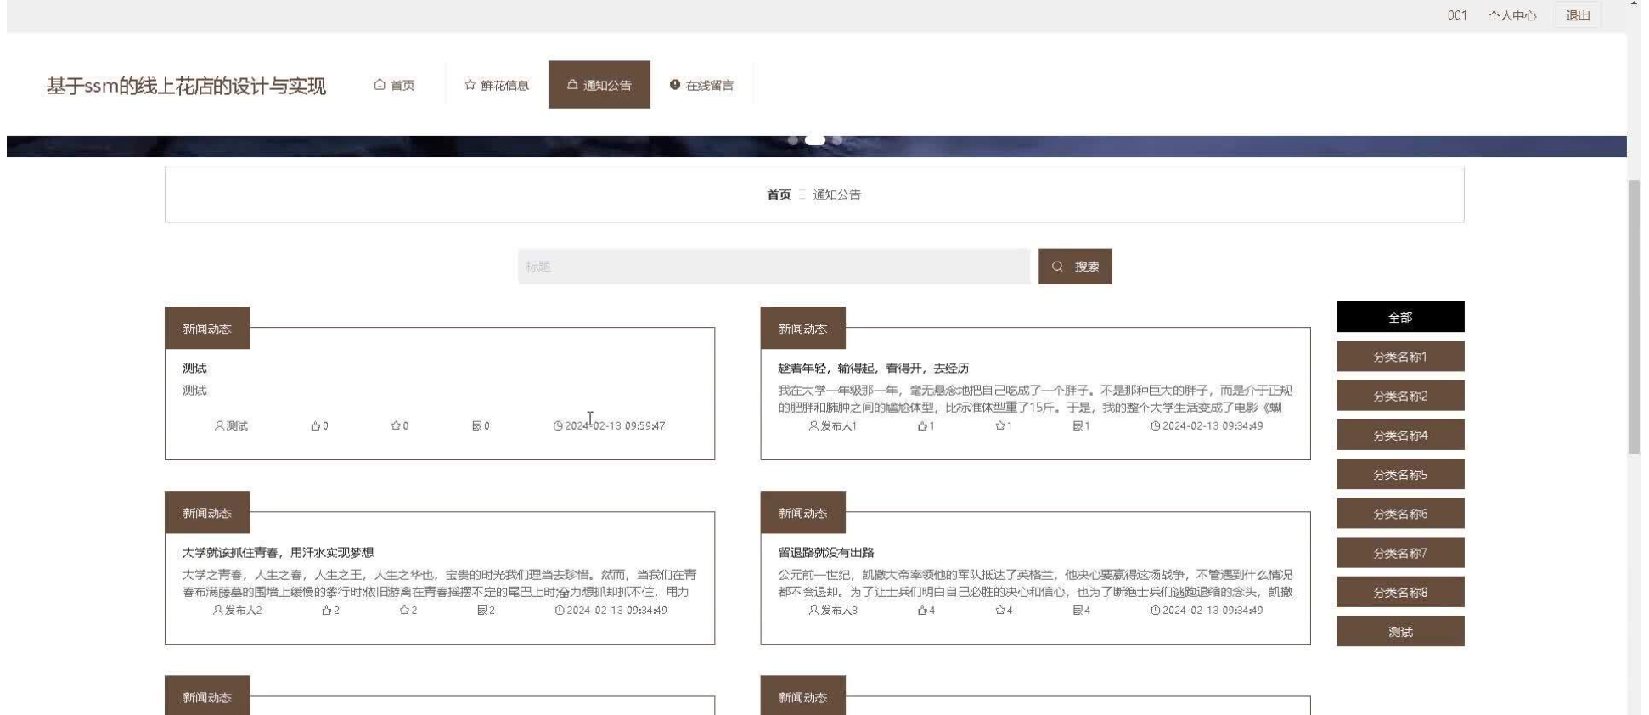Click the views icon in 发布人2 card
The image size is (1649, 715).
tap(482, 611)
